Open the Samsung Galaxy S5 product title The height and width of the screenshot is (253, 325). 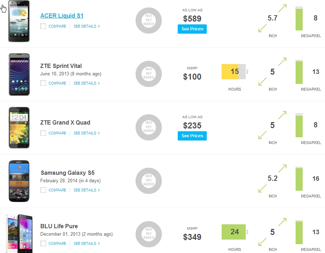click(67, 173)
